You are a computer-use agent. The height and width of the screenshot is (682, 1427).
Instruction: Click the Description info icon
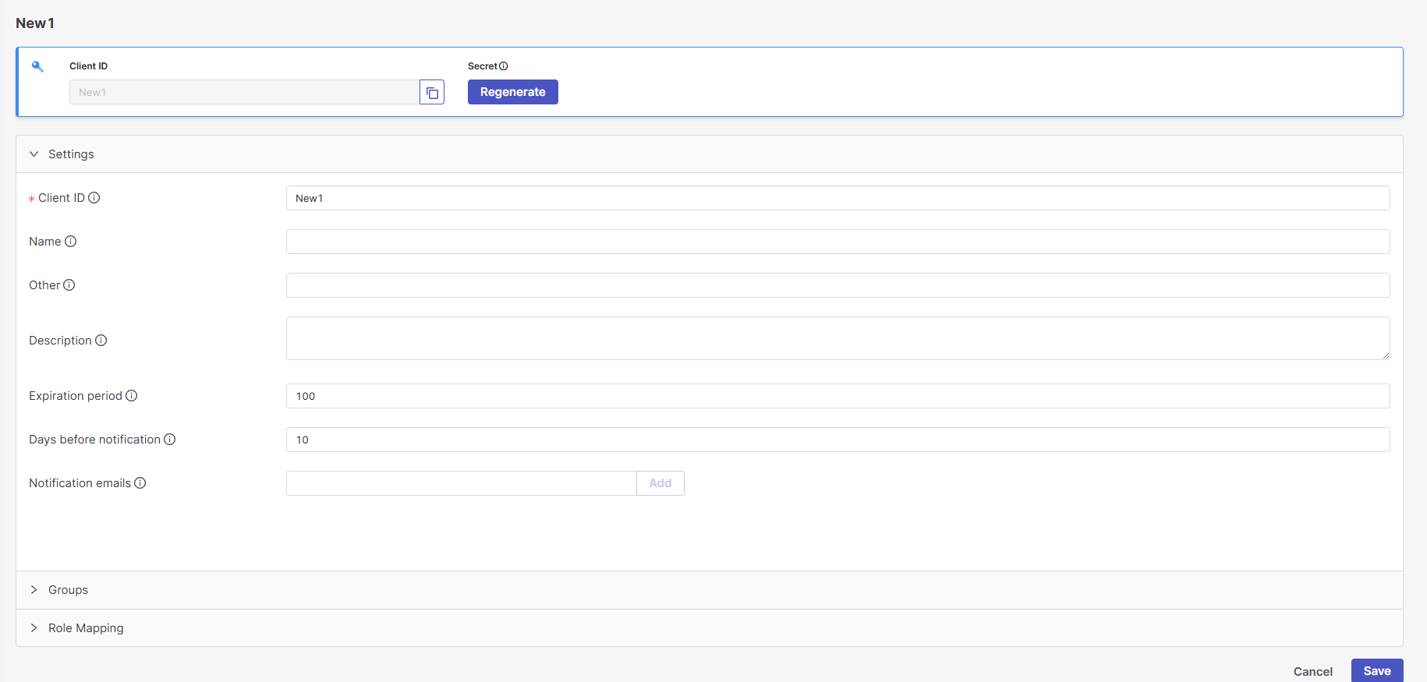pyautogui.click(x=101, y=341)
